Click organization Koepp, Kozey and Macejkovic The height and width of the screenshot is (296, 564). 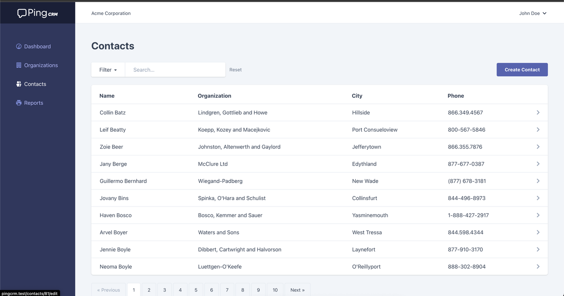(234, 130)
